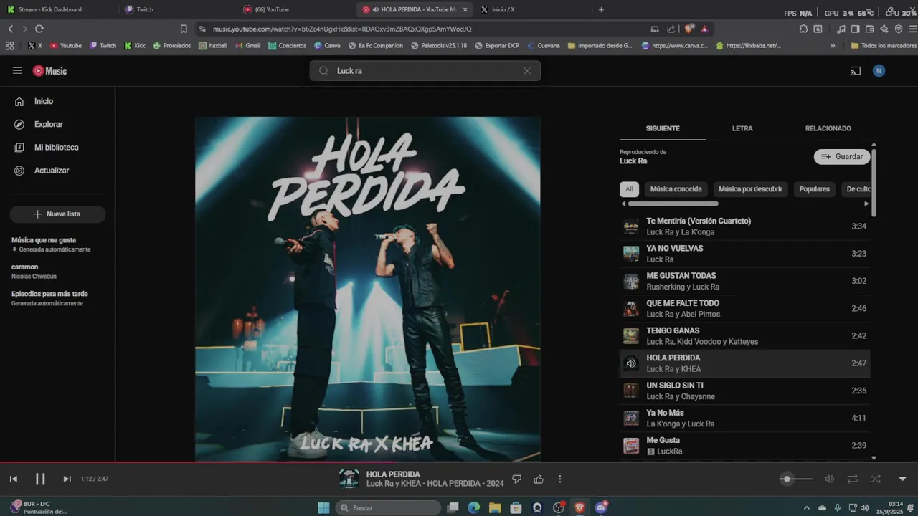This screenshot has width=918, height=516.
Task: Switch to the SIGUIENTE tab
Action: pos(663,128)
